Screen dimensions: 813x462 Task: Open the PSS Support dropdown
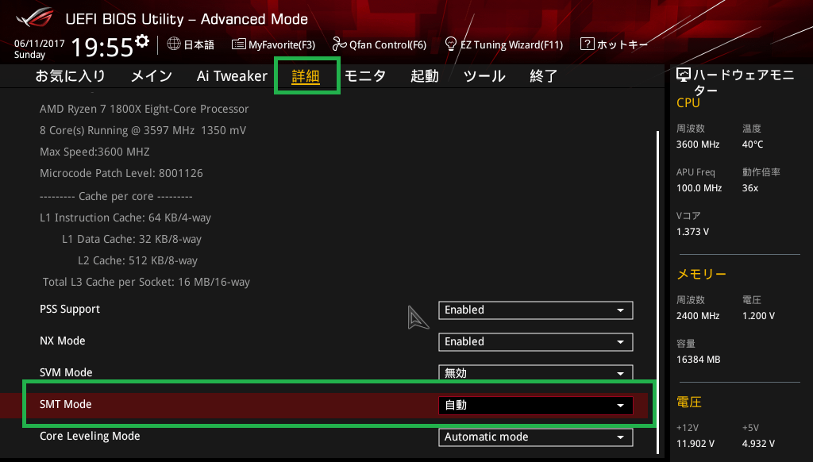(535, 310)
